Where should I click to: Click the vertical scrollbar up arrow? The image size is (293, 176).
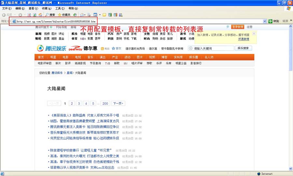tap(291, 26)
